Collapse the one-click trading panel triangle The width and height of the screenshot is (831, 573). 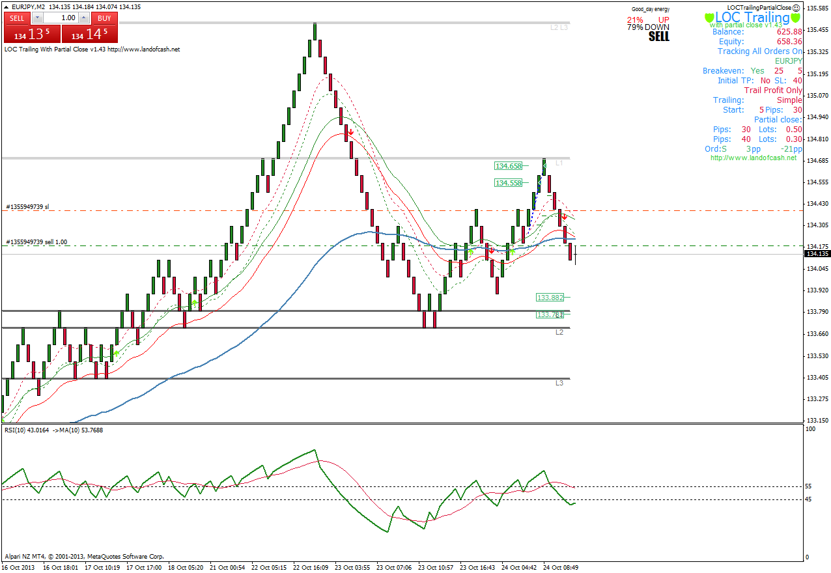[7, 7]
